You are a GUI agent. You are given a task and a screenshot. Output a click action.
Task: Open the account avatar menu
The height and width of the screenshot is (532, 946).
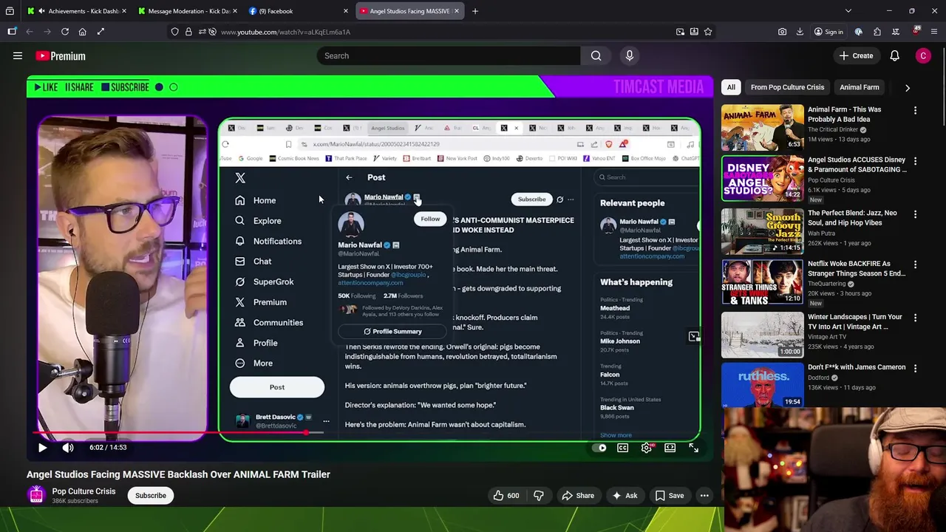[x=923, y=55]
